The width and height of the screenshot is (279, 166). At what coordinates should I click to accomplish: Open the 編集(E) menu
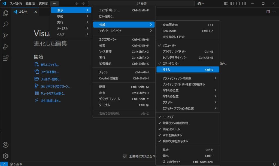click(x=30, y=4)
